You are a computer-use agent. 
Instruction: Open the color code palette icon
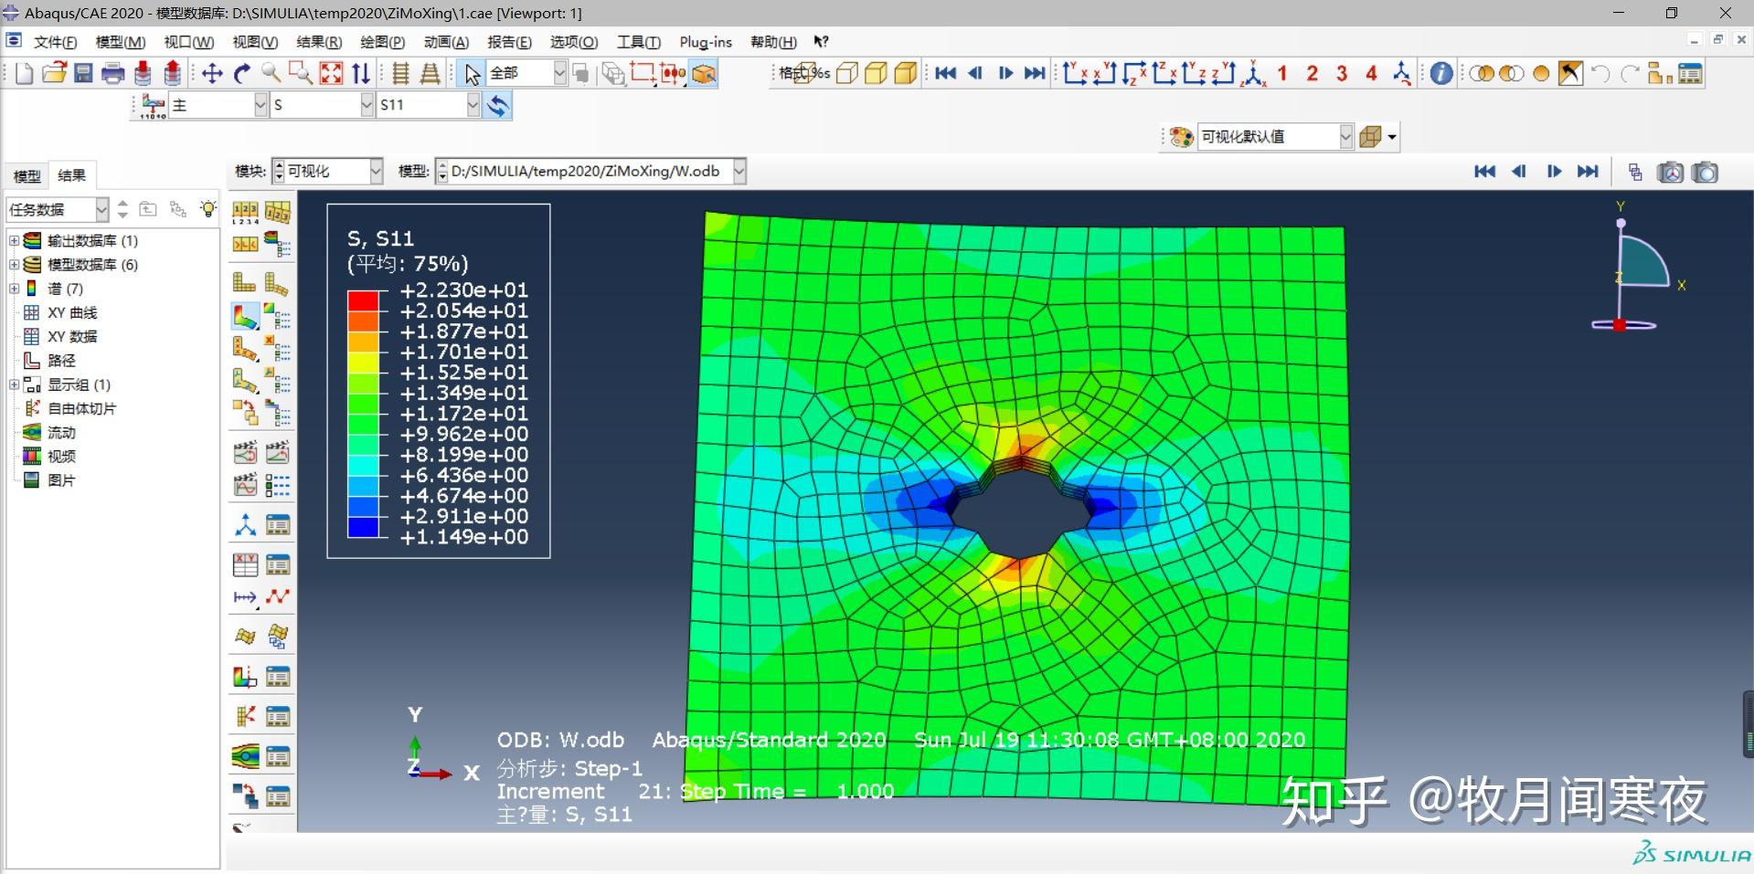pos(1181,137)
